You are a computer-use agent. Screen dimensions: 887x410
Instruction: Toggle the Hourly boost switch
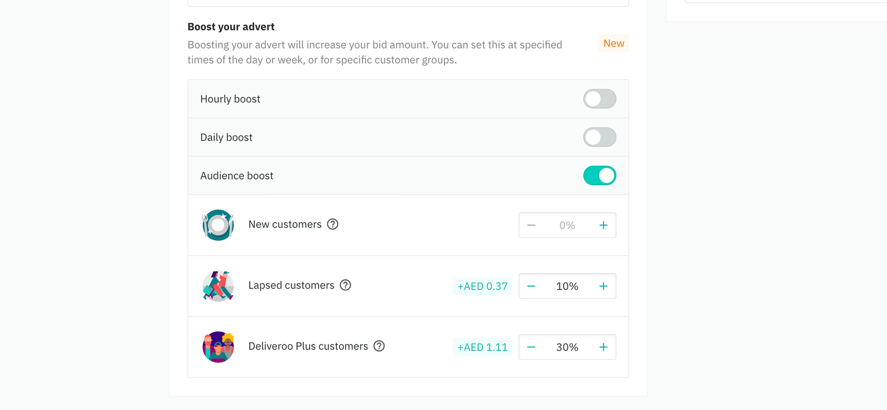pos(599,99)
